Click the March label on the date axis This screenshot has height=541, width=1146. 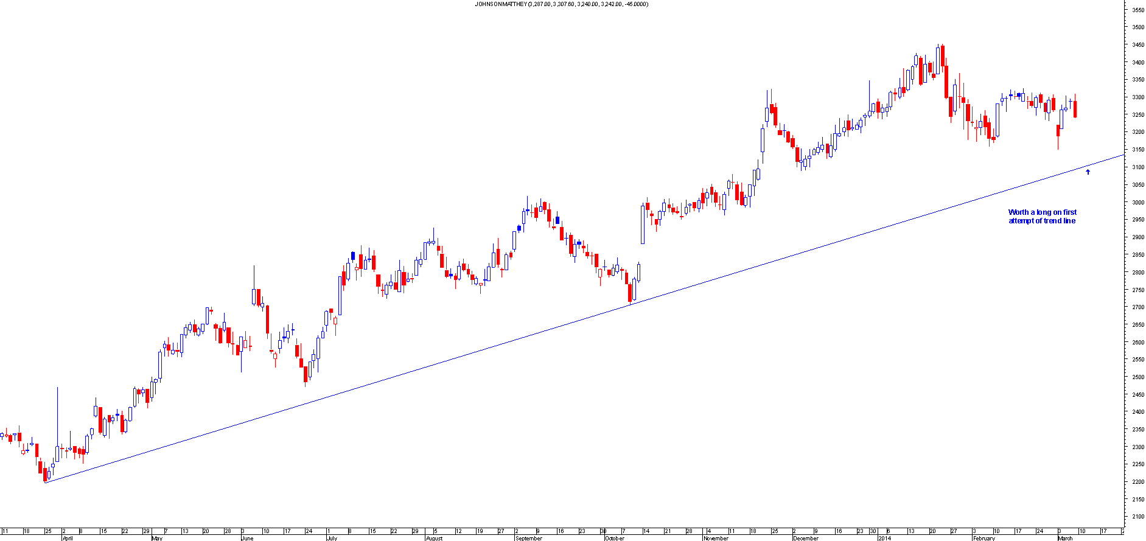(x=1065, y=538)
